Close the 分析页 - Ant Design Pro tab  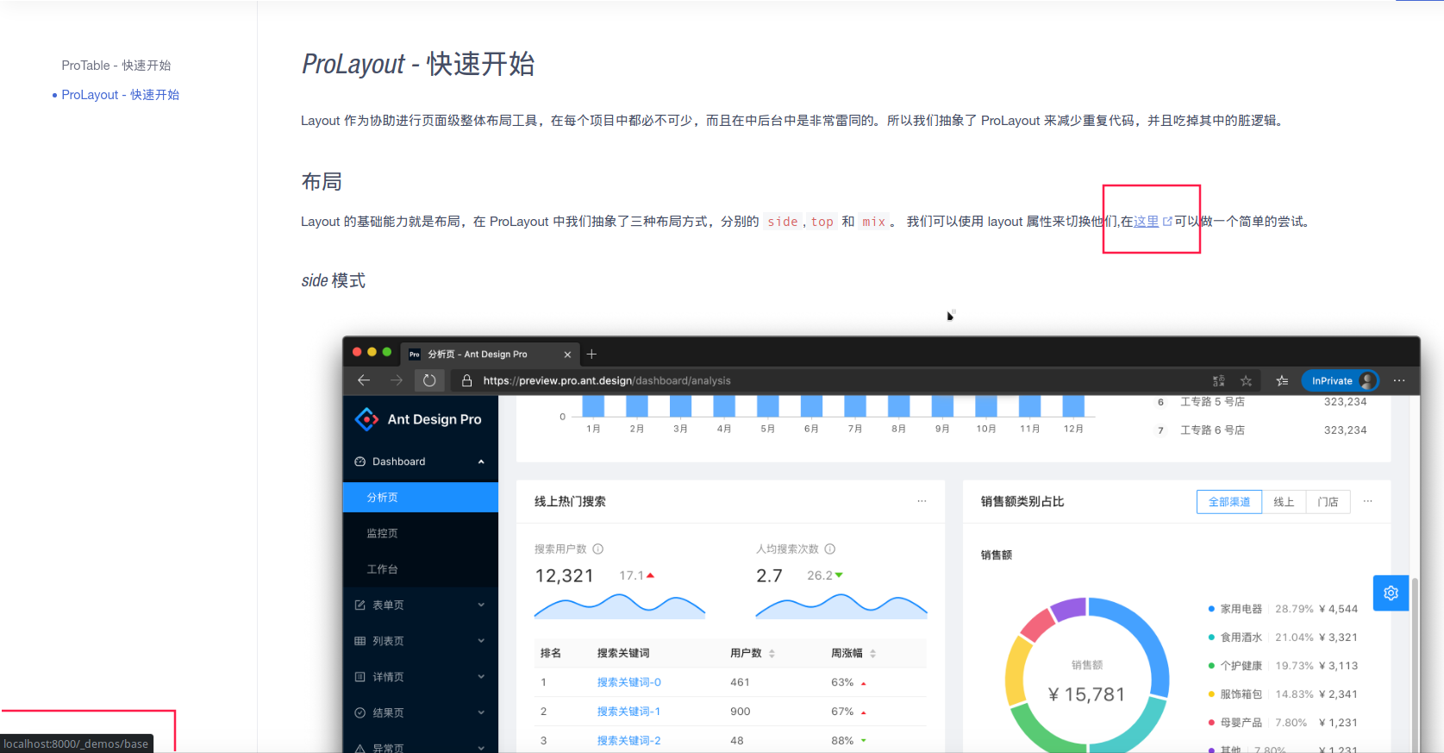point(567,355)
